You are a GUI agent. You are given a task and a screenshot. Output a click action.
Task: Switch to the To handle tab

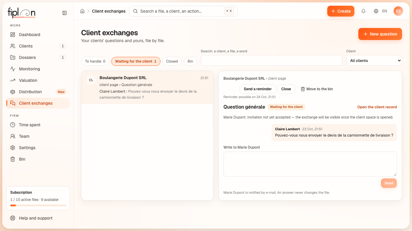[95, 61]
